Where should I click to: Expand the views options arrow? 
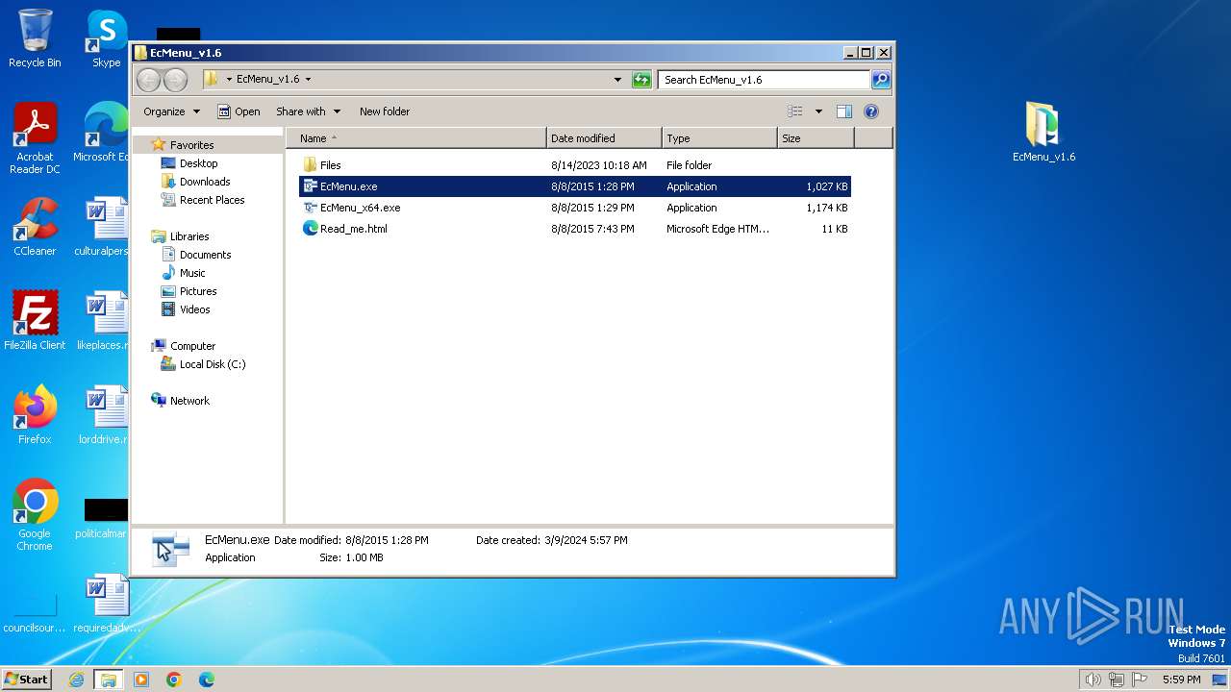point(818,111)
